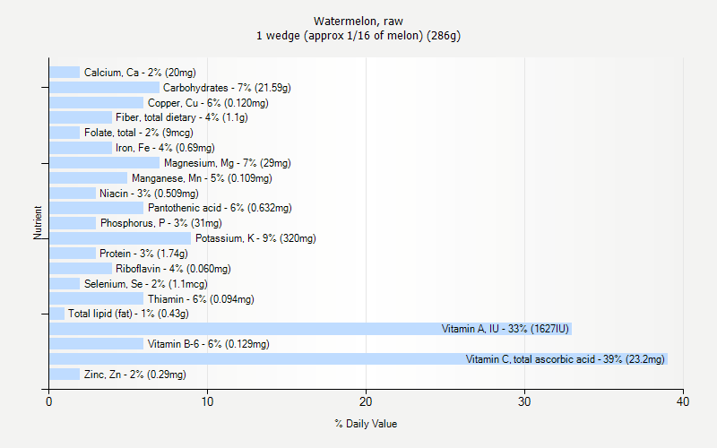Viewport: 717px width, 448px height.
Task: Click the x-axis tick label 10
Action: tap(207, 401)
